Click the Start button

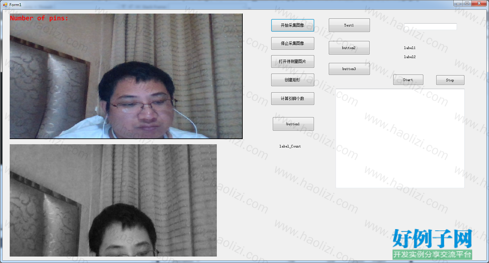click(408, 80)
